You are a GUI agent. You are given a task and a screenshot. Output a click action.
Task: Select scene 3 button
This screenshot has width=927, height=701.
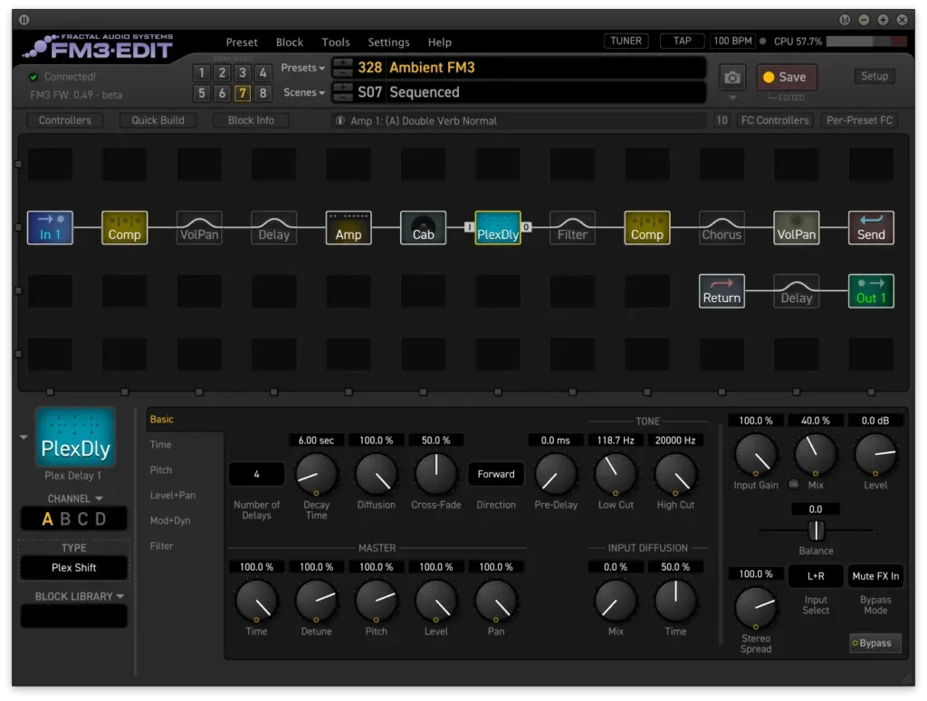click(243, 73)
